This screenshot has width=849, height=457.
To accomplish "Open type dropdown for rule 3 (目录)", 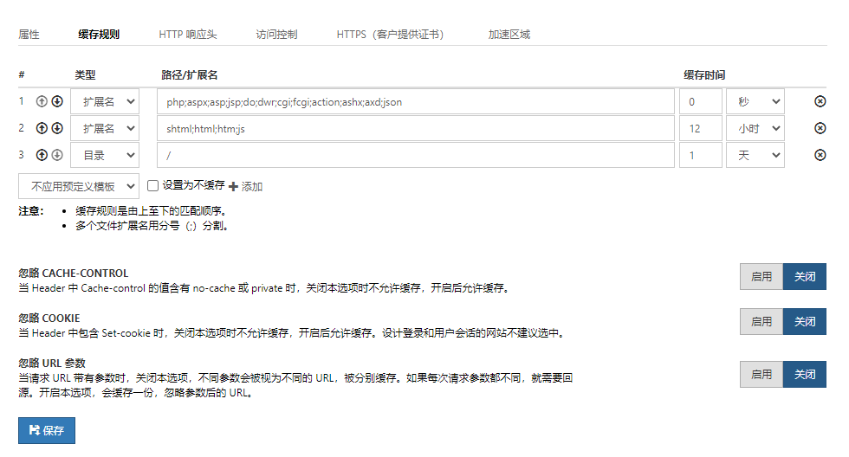I will [x=105, y=155].
